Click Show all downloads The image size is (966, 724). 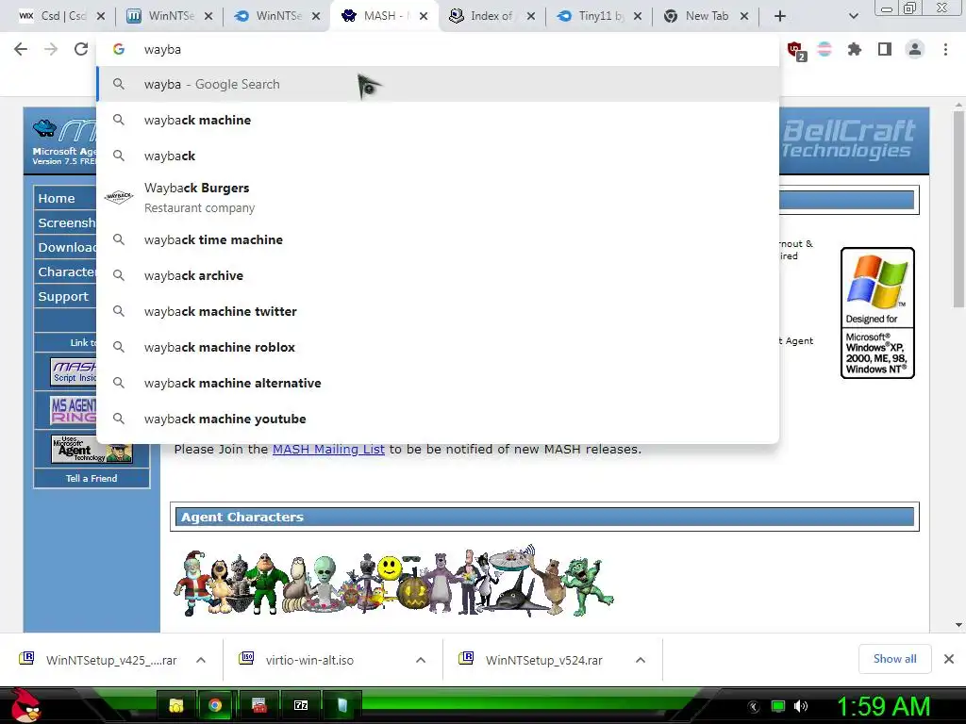[894, 659]
